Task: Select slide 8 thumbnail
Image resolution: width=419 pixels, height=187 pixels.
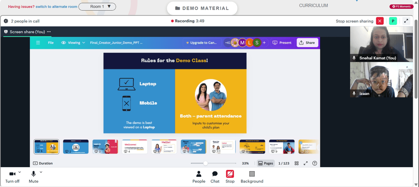Action: click(x=252, y=147)
